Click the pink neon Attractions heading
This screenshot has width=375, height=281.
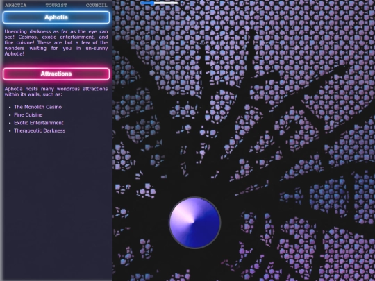tap(56, 74)
